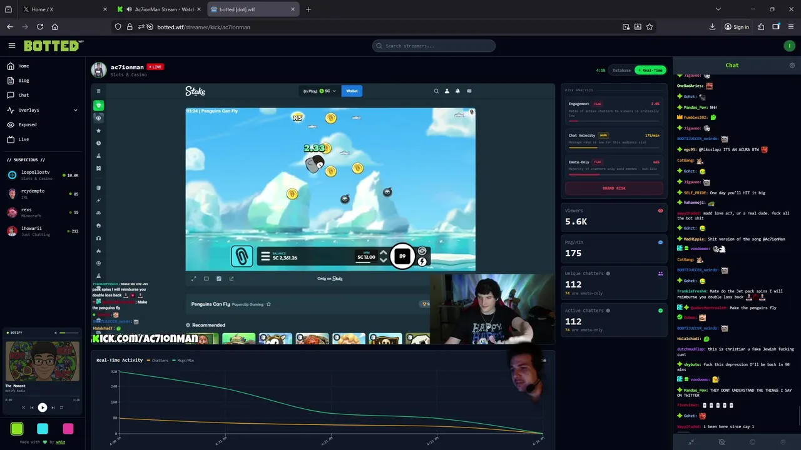
Task: Click the green user avatar top right
Action: coord(789,46)
